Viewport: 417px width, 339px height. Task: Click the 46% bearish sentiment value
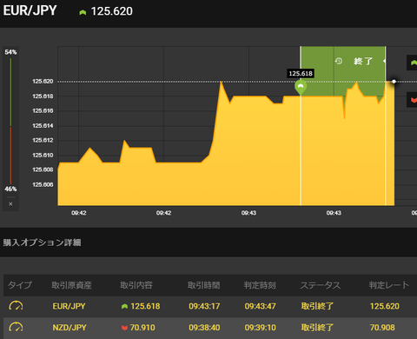click(x=10, y=189)
